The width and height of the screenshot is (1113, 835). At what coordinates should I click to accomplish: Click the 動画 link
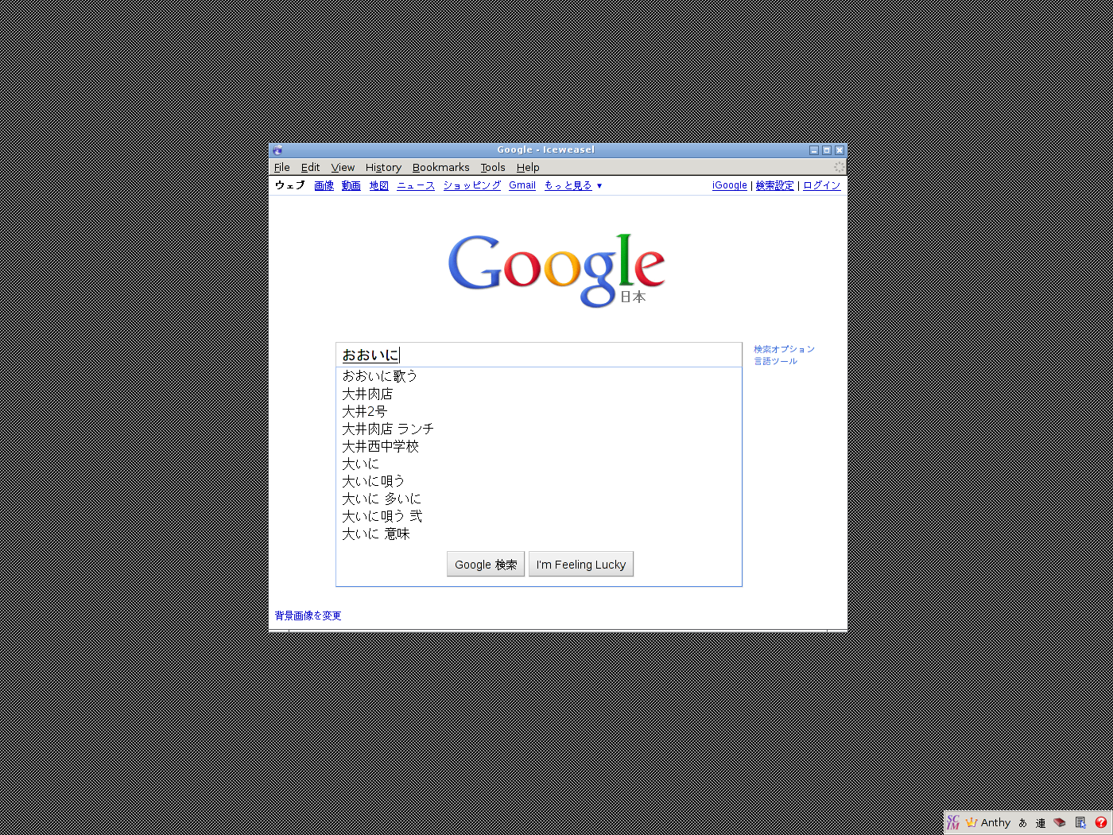(351, 185)
